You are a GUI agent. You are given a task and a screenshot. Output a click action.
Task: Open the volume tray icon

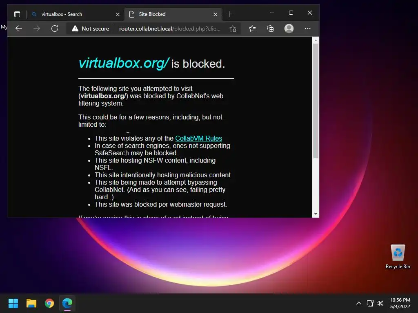(380, 303)
